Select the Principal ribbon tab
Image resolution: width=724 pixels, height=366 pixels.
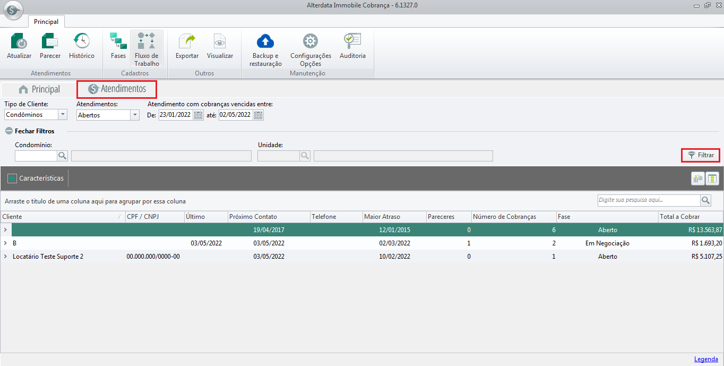(46, 21)
